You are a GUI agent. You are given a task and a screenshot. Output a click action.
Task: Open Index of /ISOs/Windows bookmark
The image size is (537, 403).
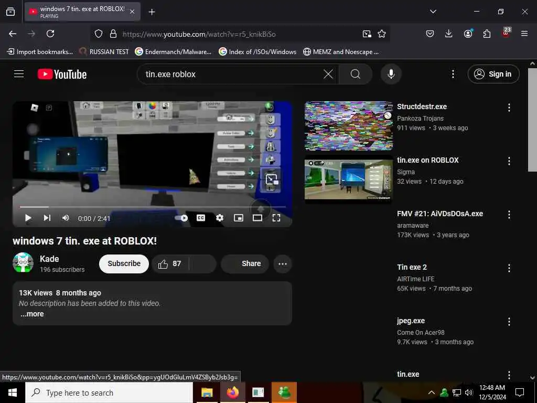(257, 52)
